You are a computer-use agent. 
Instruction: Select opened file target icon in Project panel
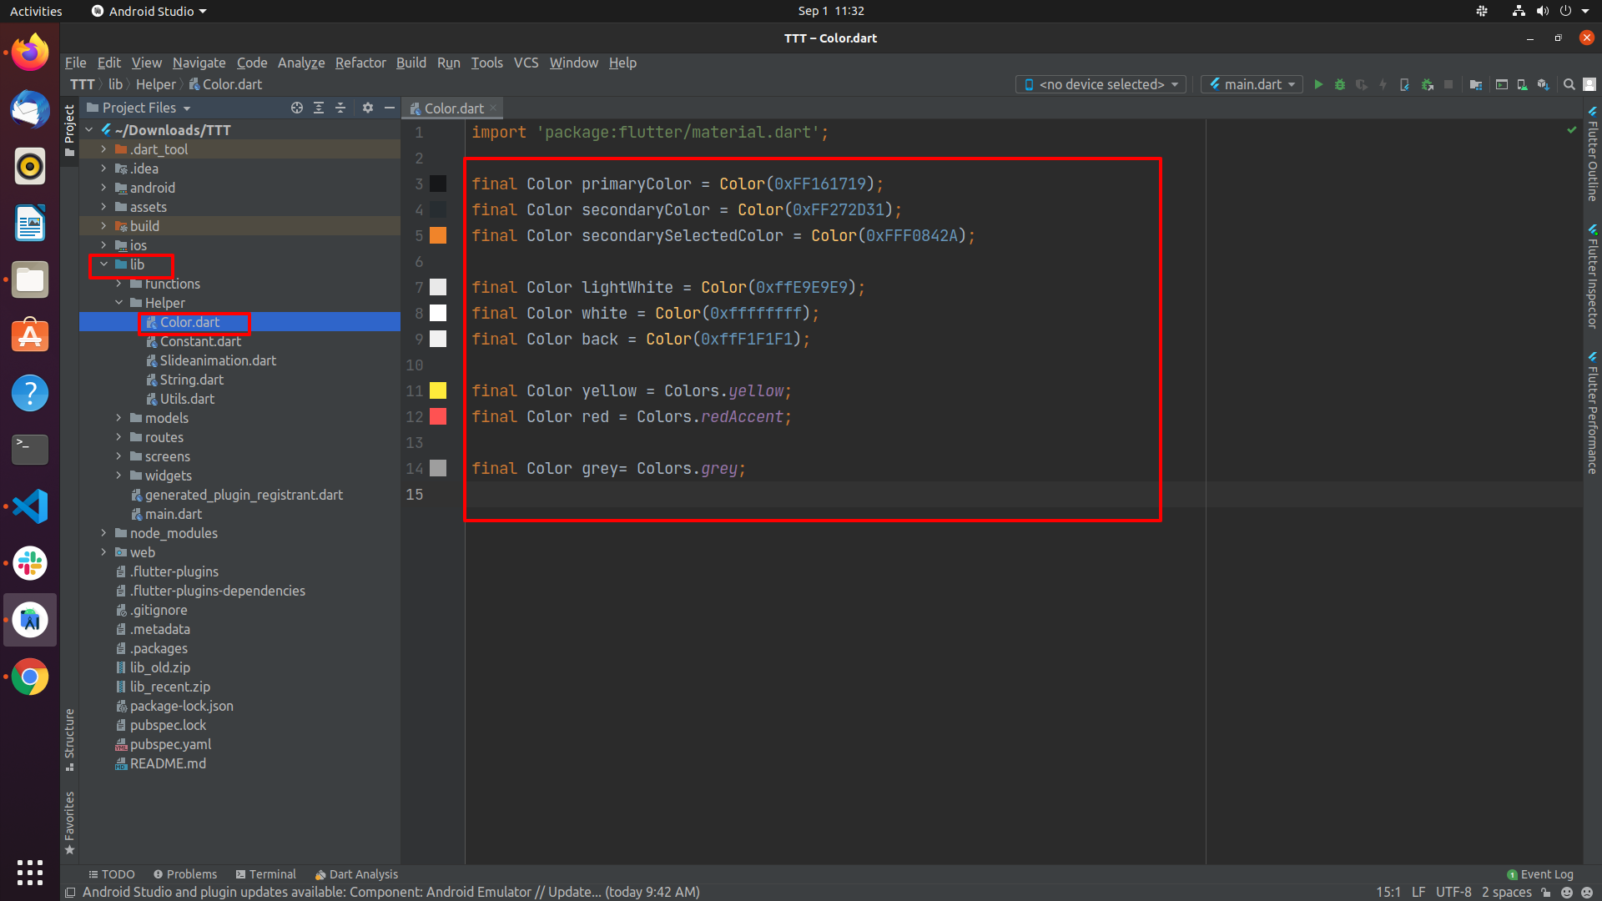297,108
